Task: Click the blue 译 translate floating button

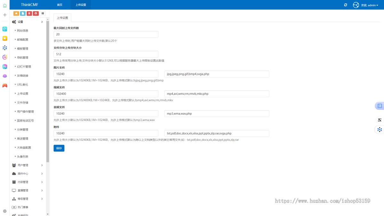Action: click(x=380, y=106)
